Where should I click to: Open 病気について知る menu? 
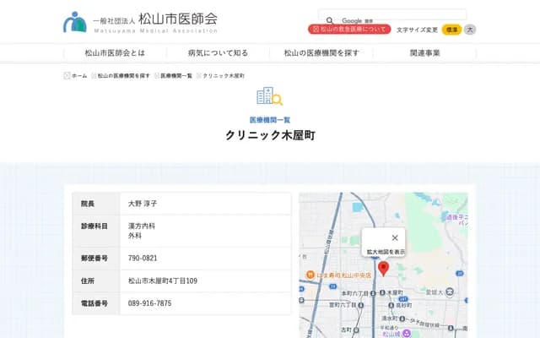tap(218, 52)
